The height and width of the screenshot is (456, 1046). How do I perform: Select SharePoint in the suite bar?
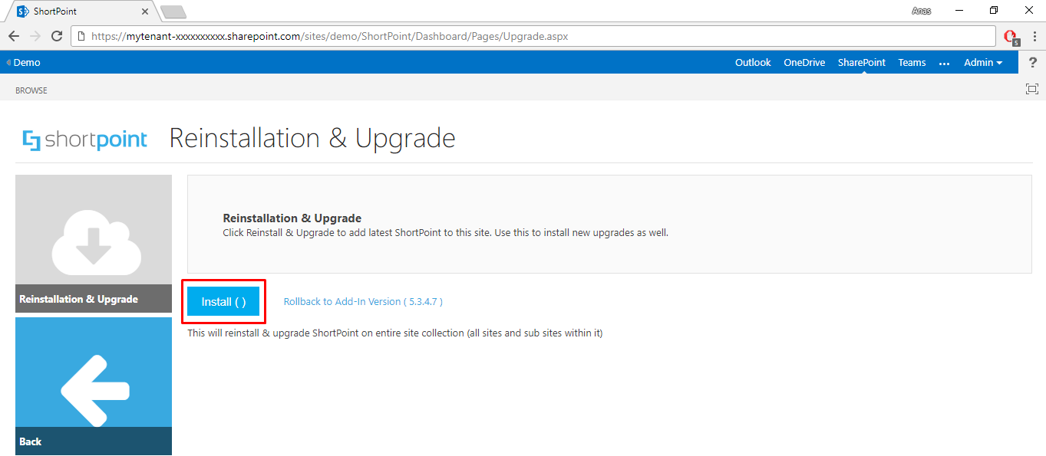click(862, 63)
